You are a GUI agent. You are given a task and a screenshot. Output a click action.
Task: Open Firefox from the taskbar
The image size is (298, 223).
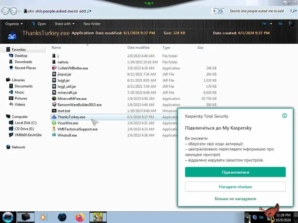80,217
